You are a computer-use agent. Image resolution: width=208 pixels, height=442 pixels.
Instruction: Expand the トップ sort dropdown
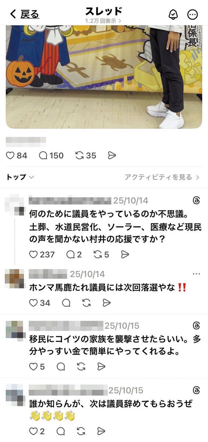tap(20, 177)
